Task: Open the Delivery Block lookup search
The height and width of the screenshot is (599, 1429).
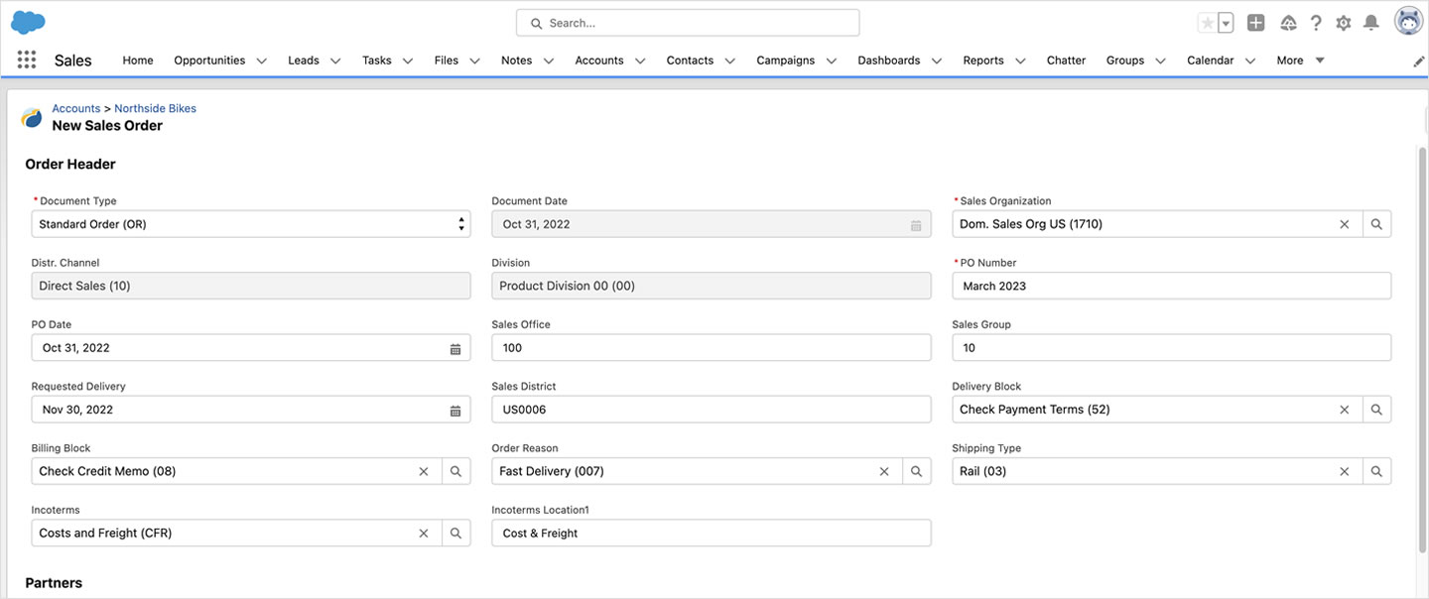Action: point(1376,410)
